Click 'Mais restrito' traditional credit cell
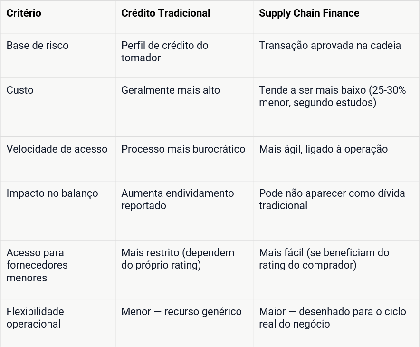Screen dimensions: 420x347 tap(184, 270)
